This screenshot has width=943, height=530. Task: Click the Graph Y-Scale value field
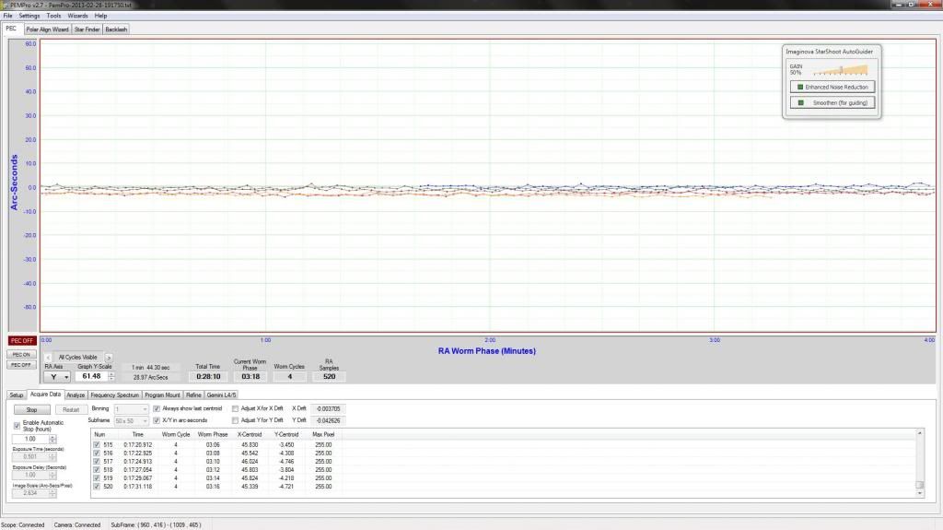click(x=91, y=376)
